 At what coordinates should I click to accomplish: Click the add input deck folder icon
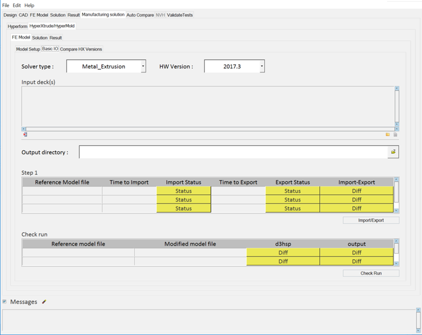coord(388,135)
